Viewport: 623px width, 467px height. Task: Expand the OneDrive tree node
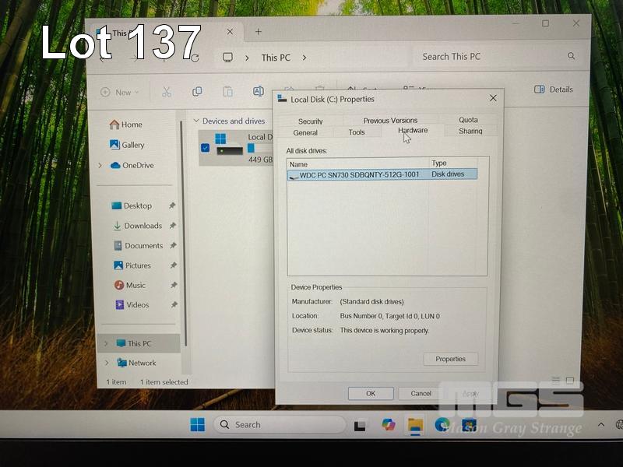tap(100, 165)
